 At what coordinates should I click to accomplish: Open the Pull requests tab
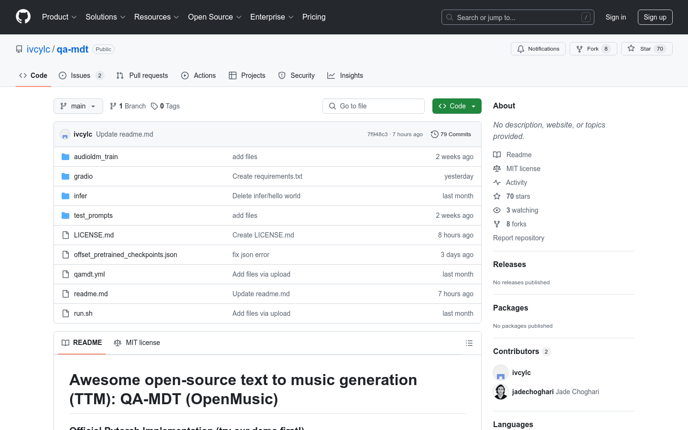coord(142,75)
